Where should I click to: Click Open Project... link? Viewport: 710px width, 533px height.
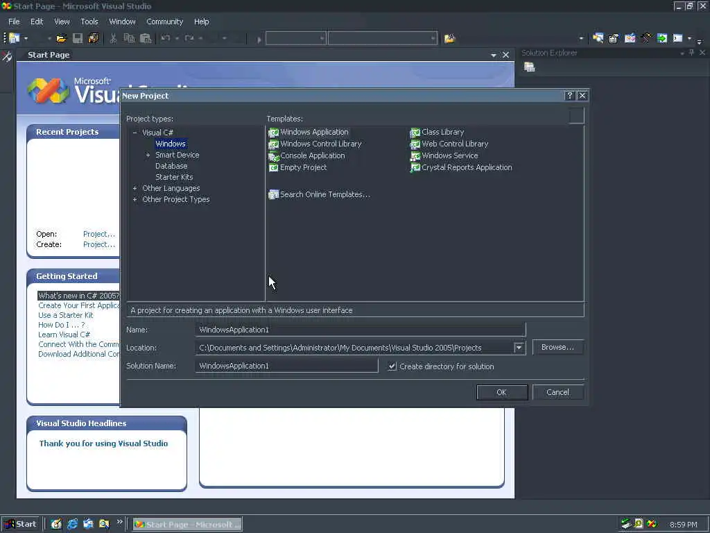tap(99, 234)
